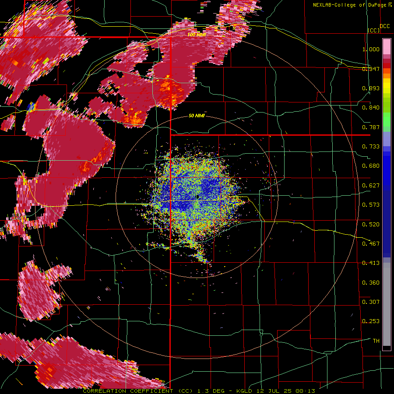Click the TH threshold label
This screenshot has height=394, width=394.
click(x=376, y=341)
